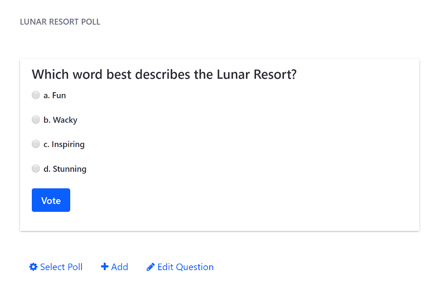This screenshot has width=436, height=281.
Task: Open the Edit Question link text
Action: pos(185,267)
